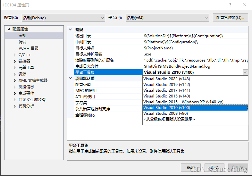Close the IEC104 属性页 dialog

pos(245,5)
